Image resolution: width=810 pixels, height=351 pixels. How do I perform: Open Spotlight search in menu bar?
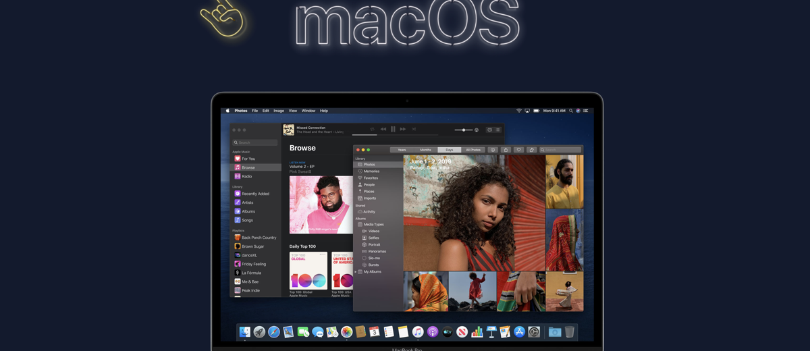[x=570, y=111]
